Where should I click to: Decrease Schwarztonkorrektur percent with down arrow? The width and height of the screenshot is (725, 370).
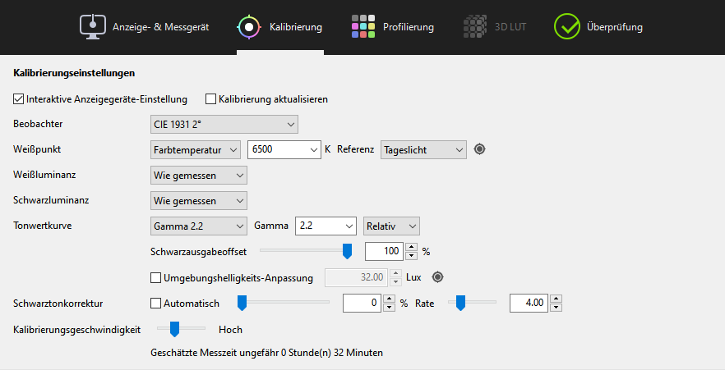390,308
